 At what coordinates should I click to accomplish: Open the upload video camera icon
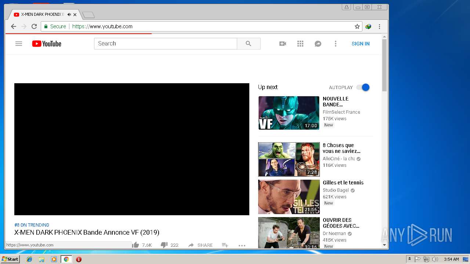click(283, 44)
